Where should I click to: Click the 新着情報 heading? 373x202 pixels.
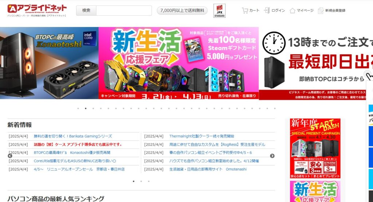point(20,125)
